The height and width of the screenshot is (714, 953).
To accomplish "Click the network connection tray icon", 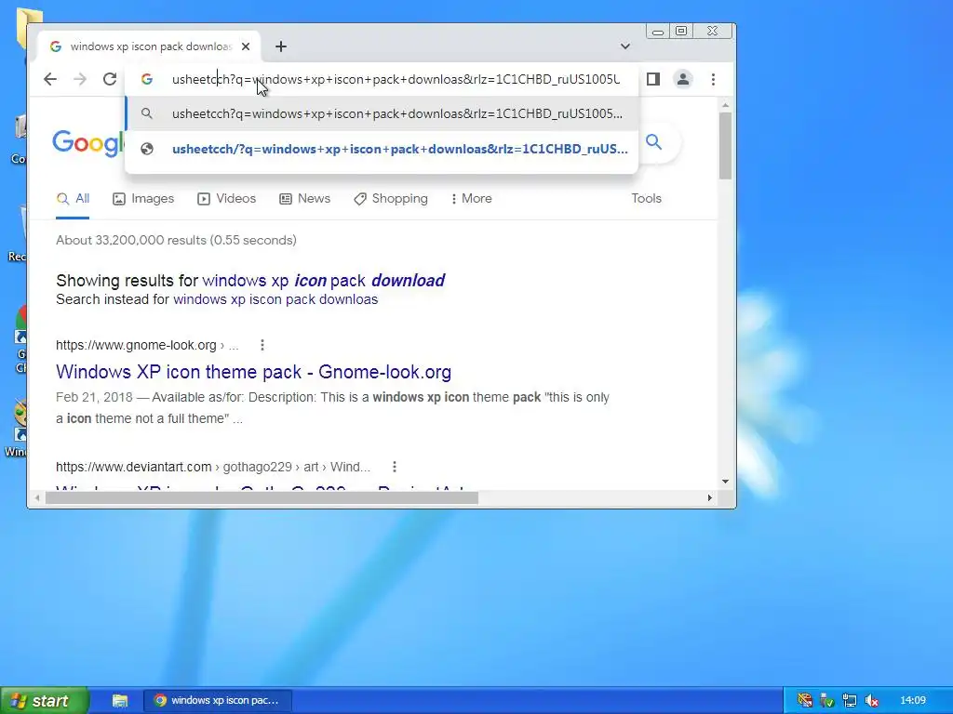I will [x=849, y=701].
